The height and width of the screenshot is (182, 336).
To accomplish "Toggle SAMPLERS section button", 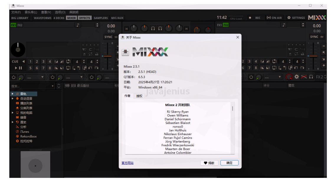I will [101, 18].
